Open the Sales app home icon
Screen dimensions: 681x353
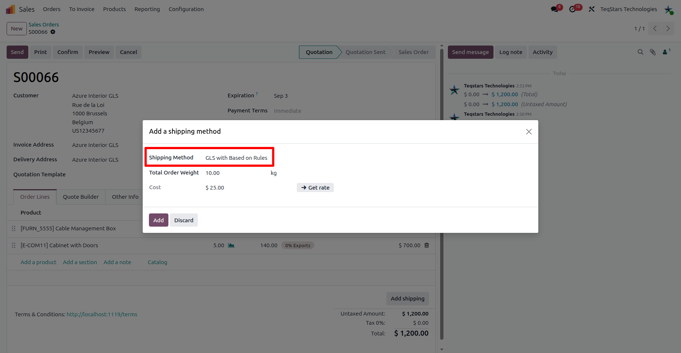point(10,9)
